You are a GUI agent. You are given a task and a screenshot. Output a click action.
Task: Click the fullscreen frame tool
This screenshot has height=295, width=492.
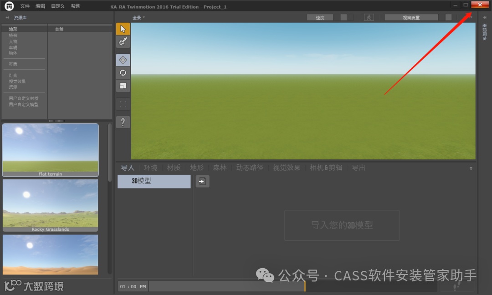pos(123,104)
